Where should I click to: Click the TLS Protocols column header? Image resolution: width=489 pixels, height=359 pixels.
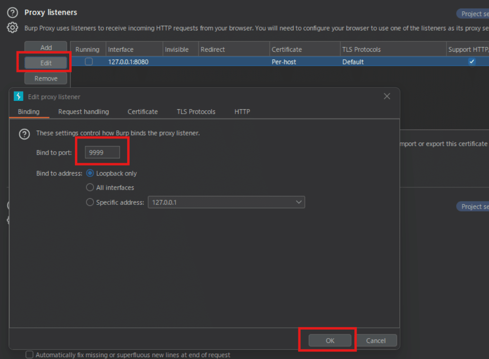[393, 49]
